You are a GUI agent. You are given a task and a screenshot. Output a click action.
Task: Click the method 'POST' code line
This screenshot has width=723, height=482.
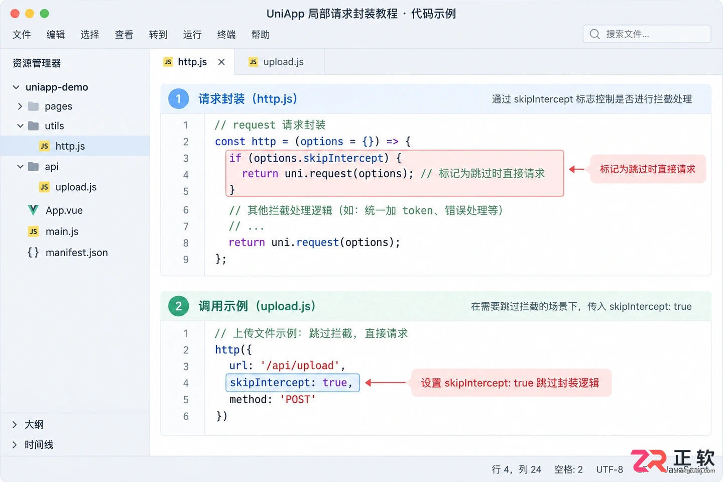click(273, 400)
